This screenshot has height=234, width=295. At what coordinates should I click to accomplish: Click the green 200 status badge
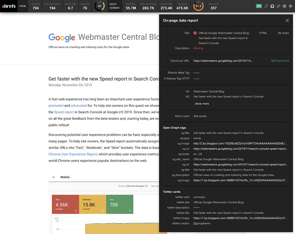[259, 6]
